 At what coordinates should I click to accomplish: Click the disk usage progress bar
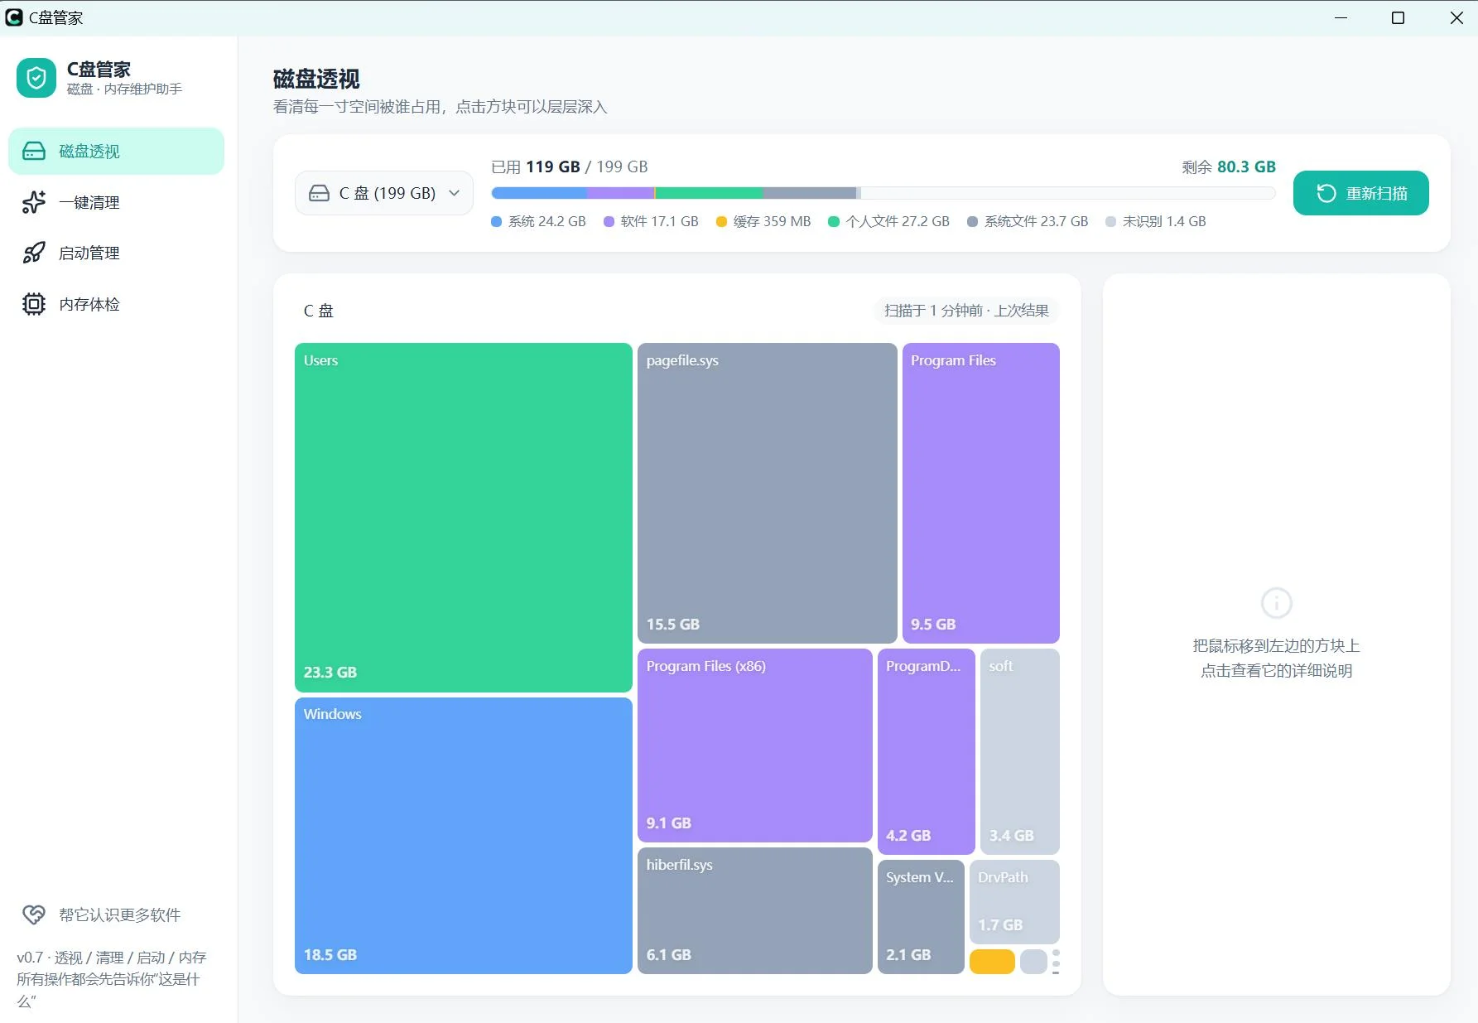(x=883, y=193)
